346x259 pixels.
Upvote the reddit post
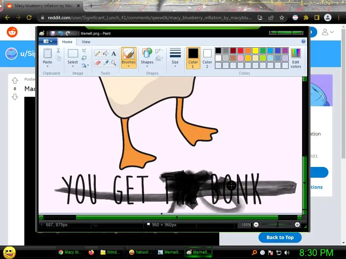click(15, 80)
